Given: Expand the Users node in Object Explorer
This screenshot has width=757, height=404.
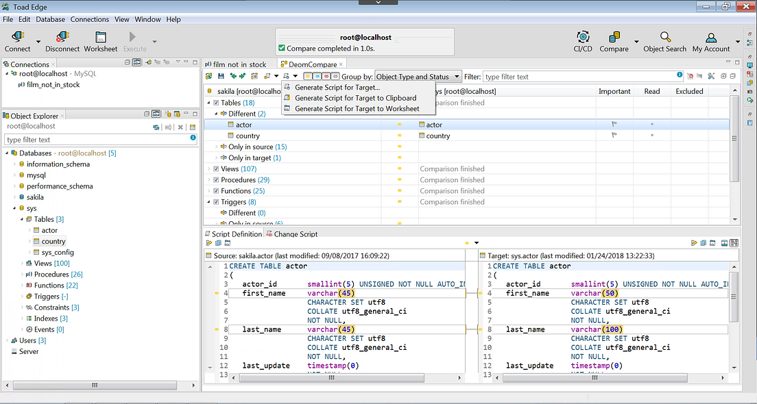Looking at the screenshot, I should tap(7, 340).
